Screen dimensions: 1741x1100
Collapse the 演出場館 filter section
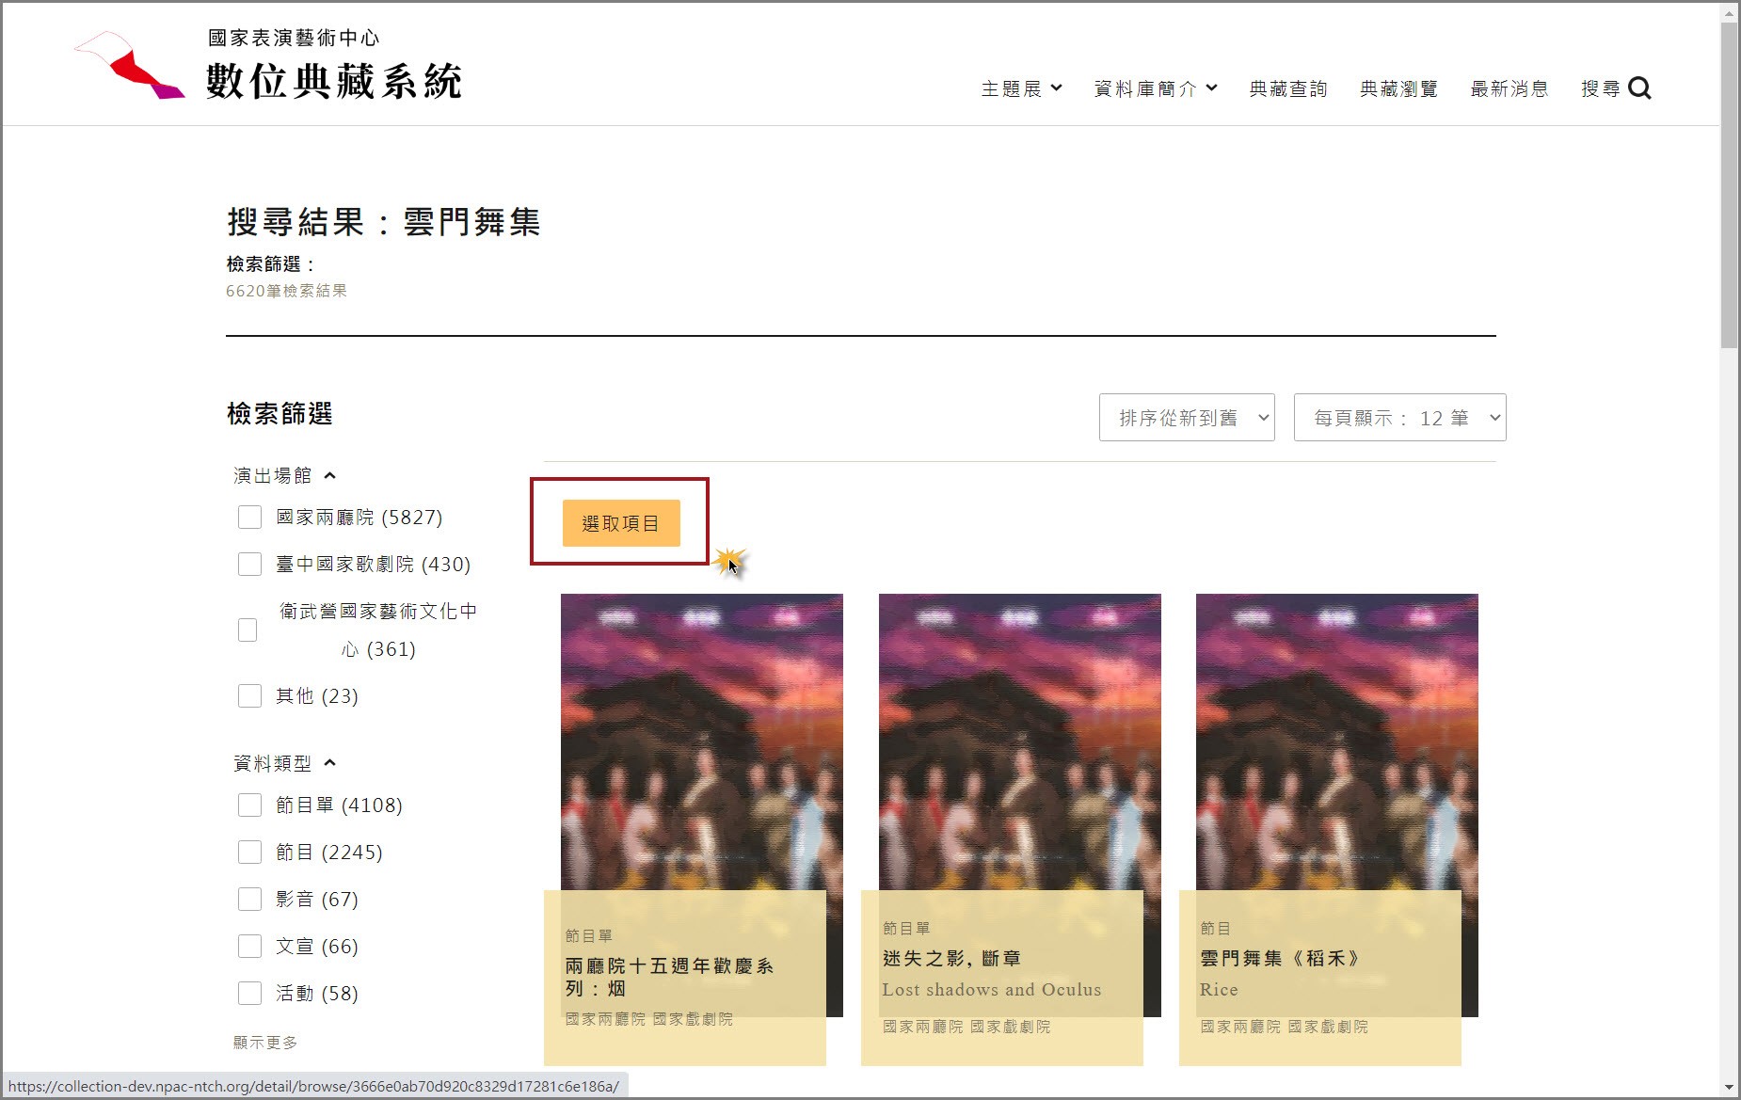point(330,475)
